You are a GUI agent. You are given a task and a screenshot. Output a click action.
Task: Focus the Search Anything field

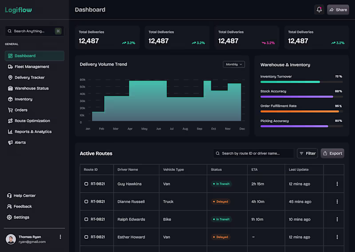35,31
